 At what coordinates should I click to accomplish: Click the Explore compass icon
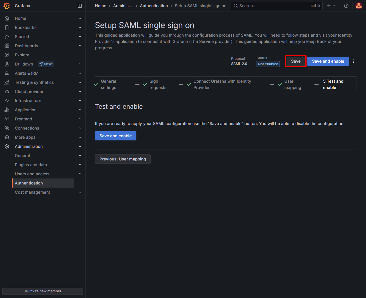[x=7, y=55]
